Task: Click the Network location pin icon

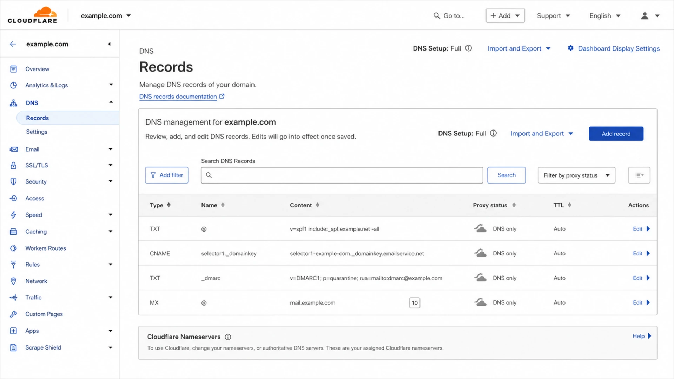Action: click(x=13, y=281)
